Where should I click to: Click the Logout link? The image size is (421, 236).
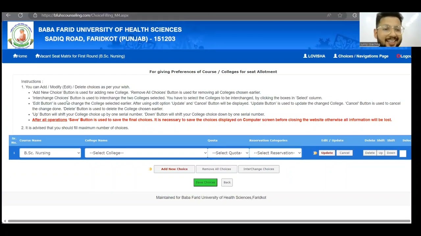(x=404, y=56)
